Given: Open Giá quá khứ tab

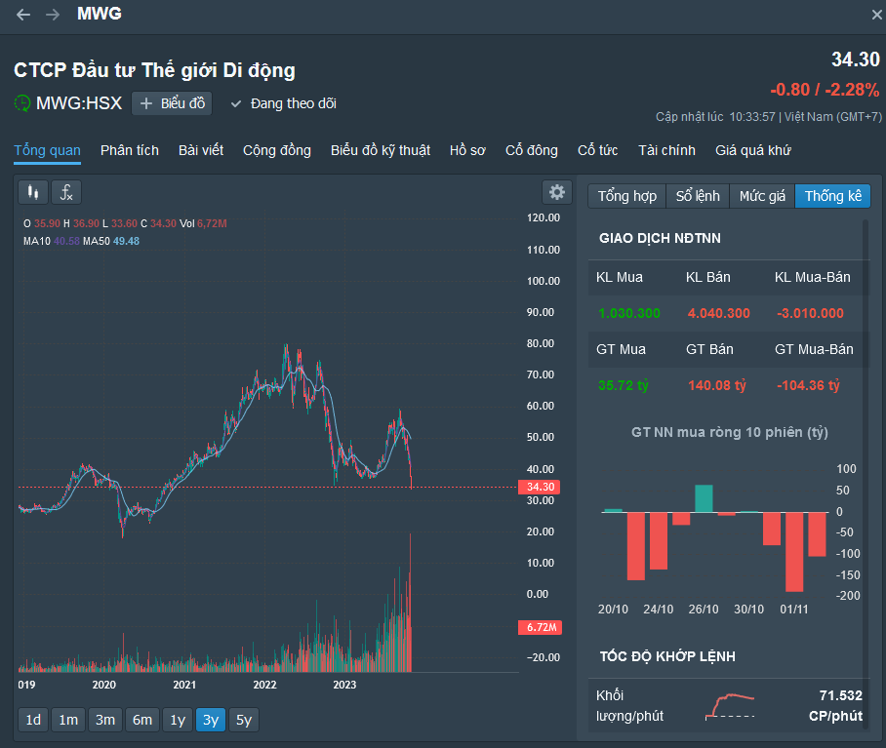Looking at the screenshot, I should click(752, 150).
